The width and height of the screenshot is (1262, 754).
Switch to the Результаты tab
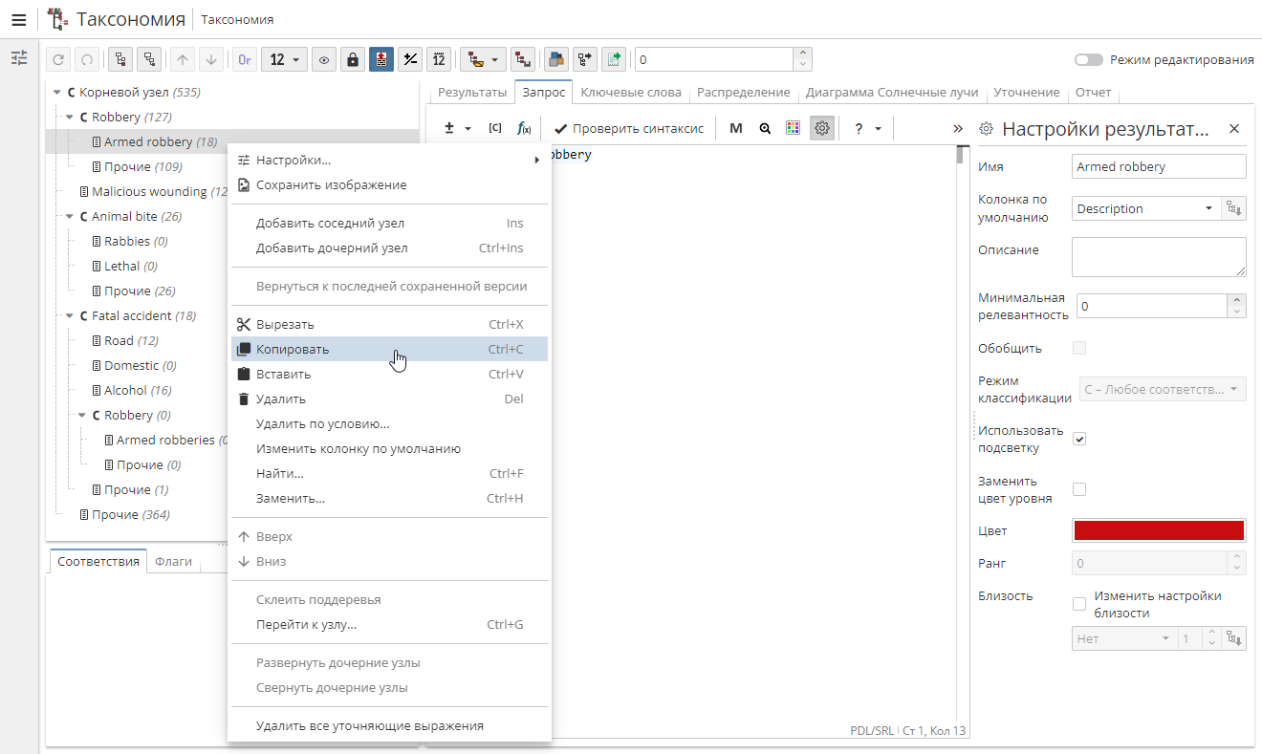(x=472, y=92)
